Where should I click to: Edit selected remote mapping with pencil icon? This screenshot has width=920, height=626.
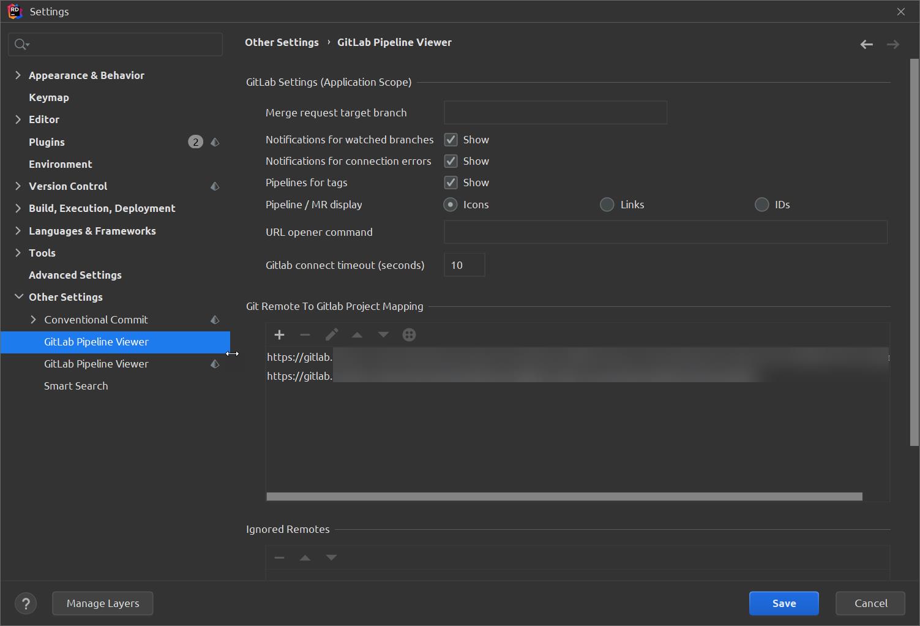click(x=331, y=334)
